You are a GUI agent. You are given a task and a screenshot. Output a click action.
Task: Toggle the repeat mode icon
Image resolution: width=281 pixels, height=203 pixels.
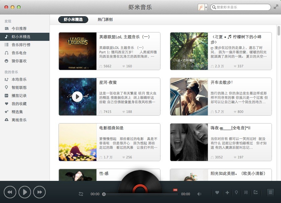click(x=81, y=194)
